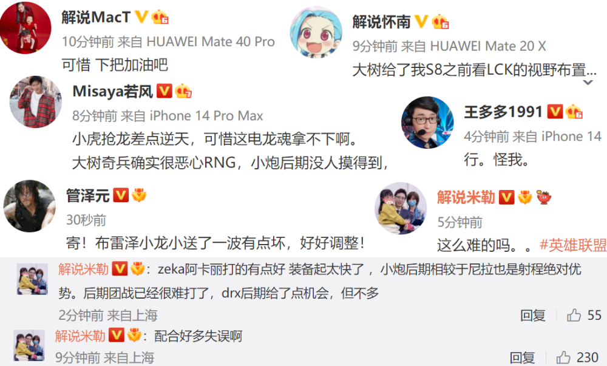Click the gold member badge beside 管泽元

point(139,195)
